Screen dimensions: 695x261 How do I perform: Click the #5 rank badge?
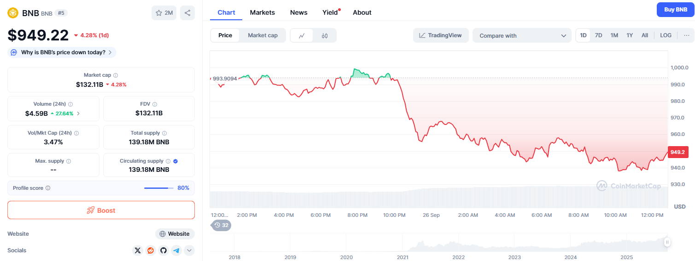pos(61,13)
